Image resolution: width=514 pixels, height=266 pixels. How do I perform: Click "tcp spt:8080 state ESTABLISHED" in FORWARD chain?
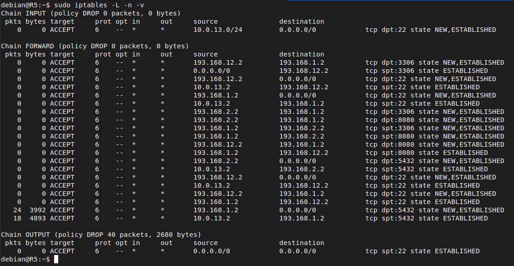coord(427,153)
